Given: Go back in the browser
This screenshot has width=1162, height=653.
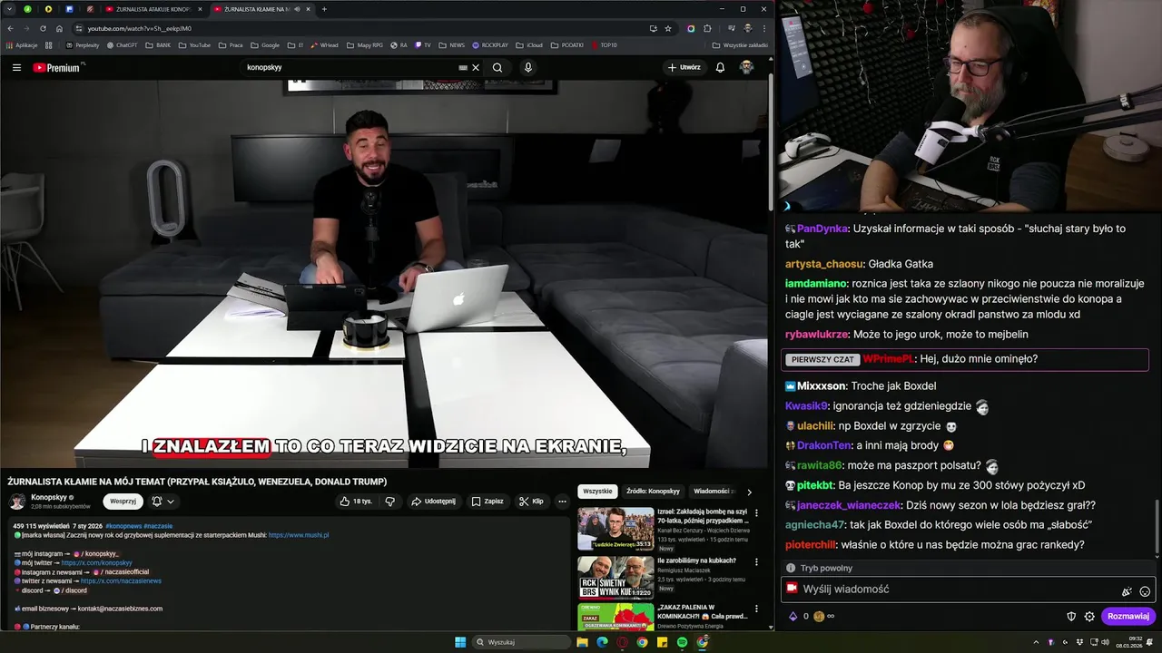Looking at the screenshot, I should click(x=10, y=28).
